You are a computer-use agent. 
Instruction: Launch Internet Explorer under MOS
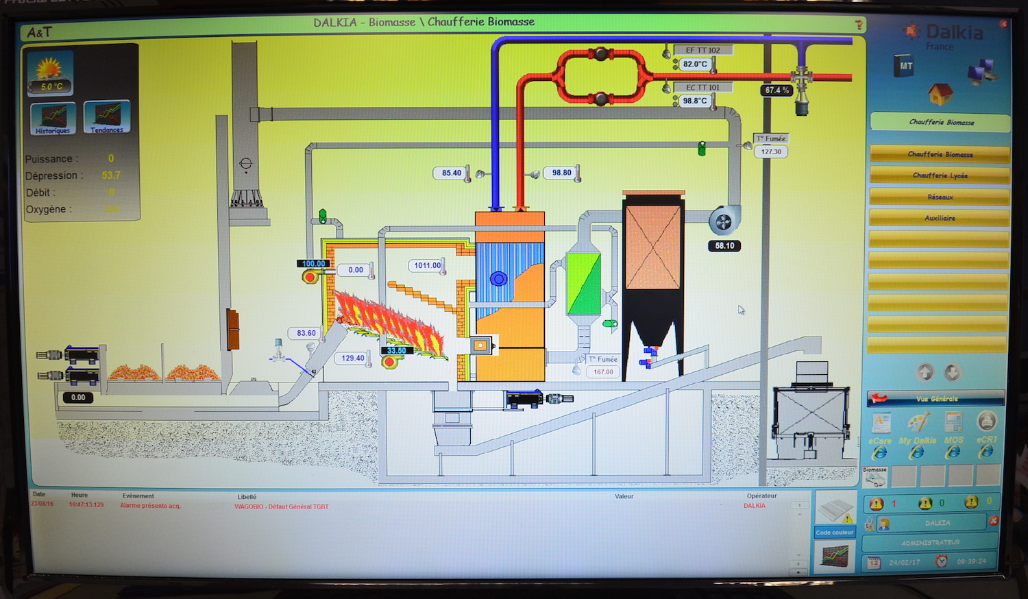click(x=953, y=452)
